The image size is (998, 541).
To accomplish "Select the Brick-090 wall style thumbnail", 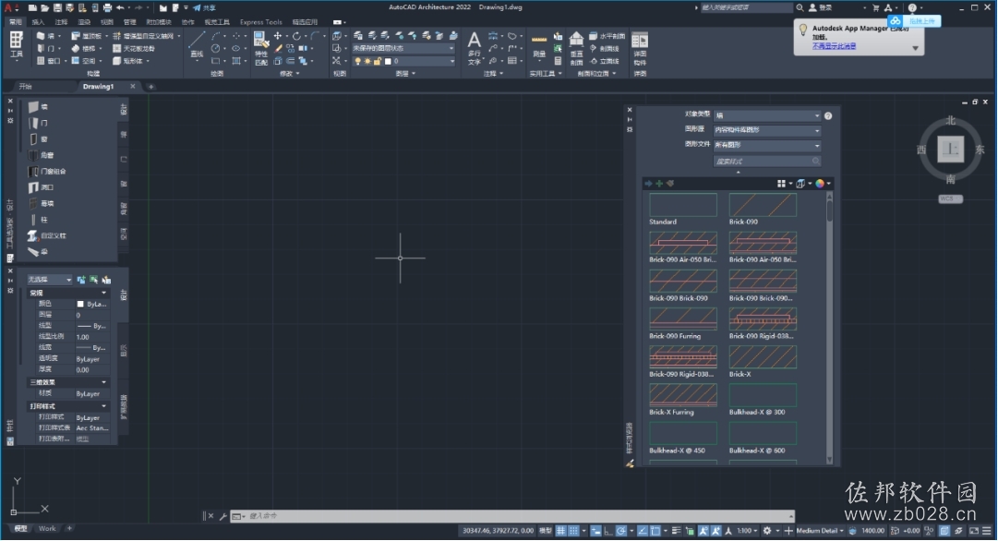I will point(763,205).
